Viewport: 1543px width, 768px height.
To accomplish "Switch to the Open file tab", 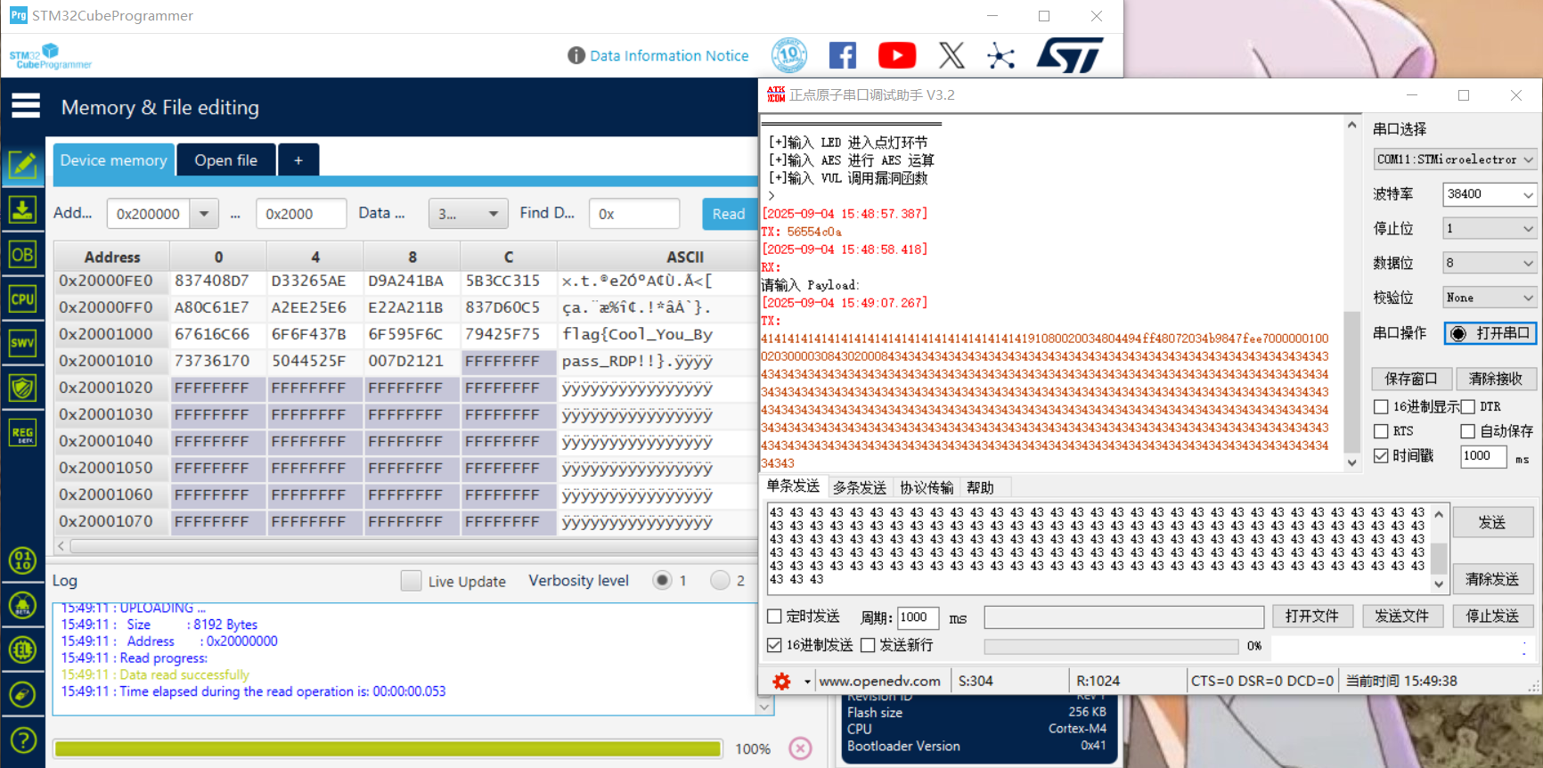I will [x=225, y=160].
